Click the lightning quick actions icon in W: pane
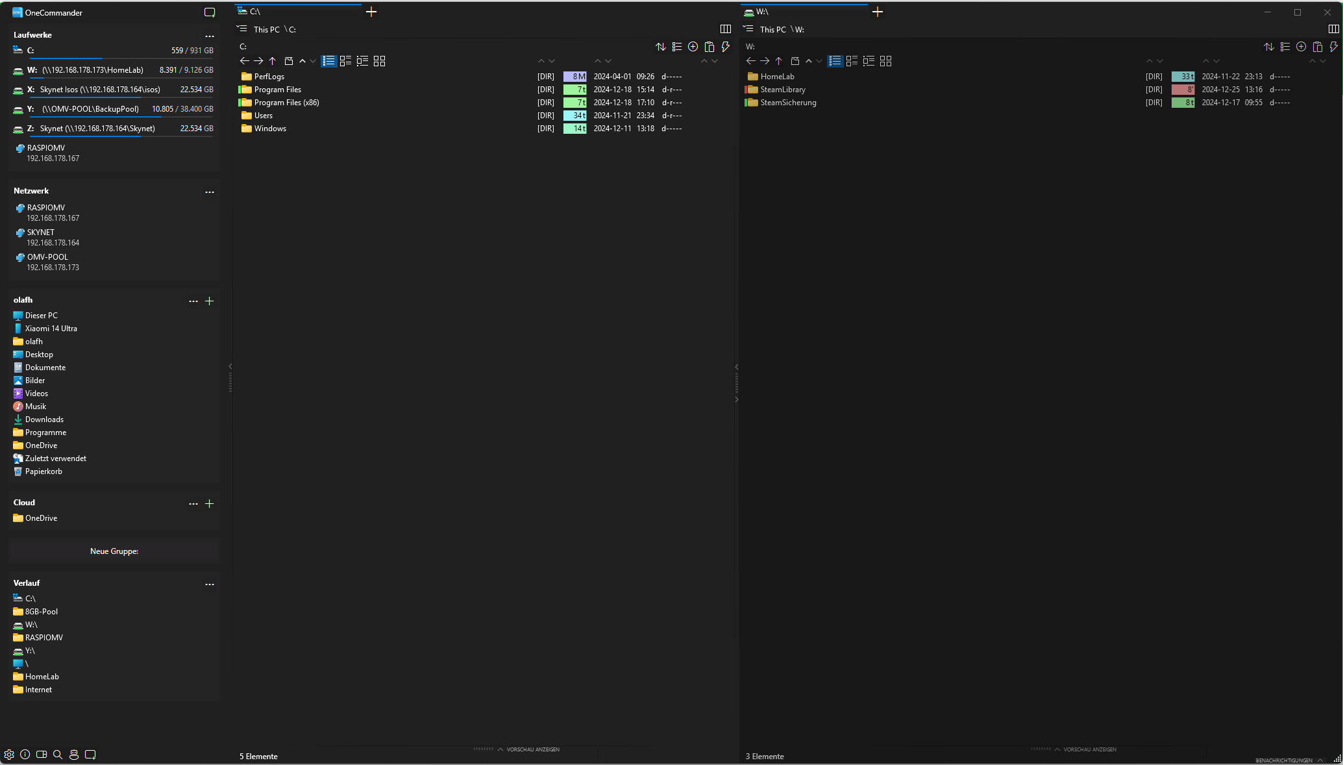Viewport: 1343px width, 765px height. [x=1334, y=47]
